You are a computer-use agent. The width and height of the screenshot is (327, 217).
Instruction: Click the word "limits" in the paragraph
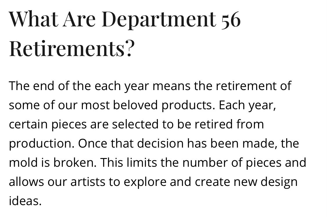click(142, 163)
